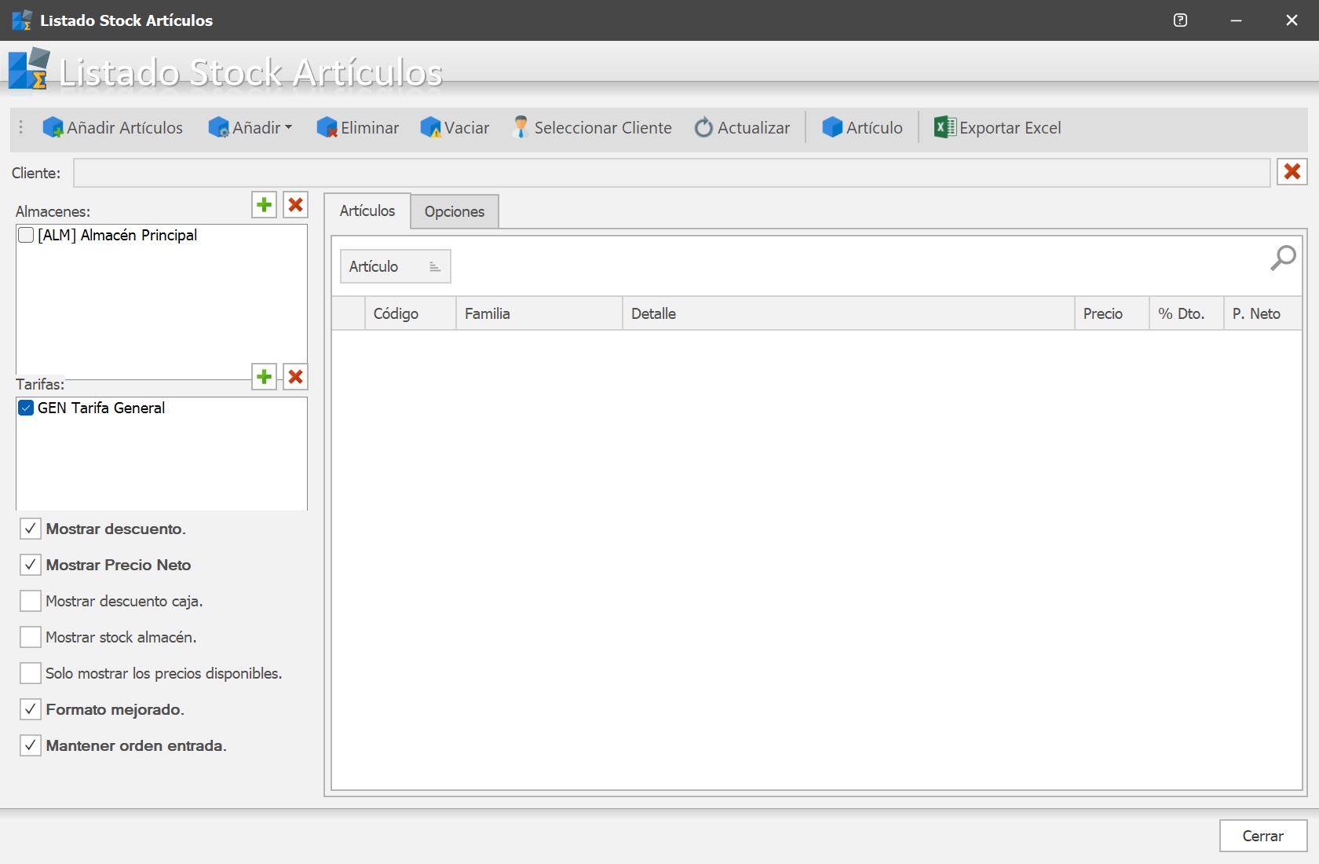
Task: Remove a tariff with the red X beside Tarifas
Action: 296,377
